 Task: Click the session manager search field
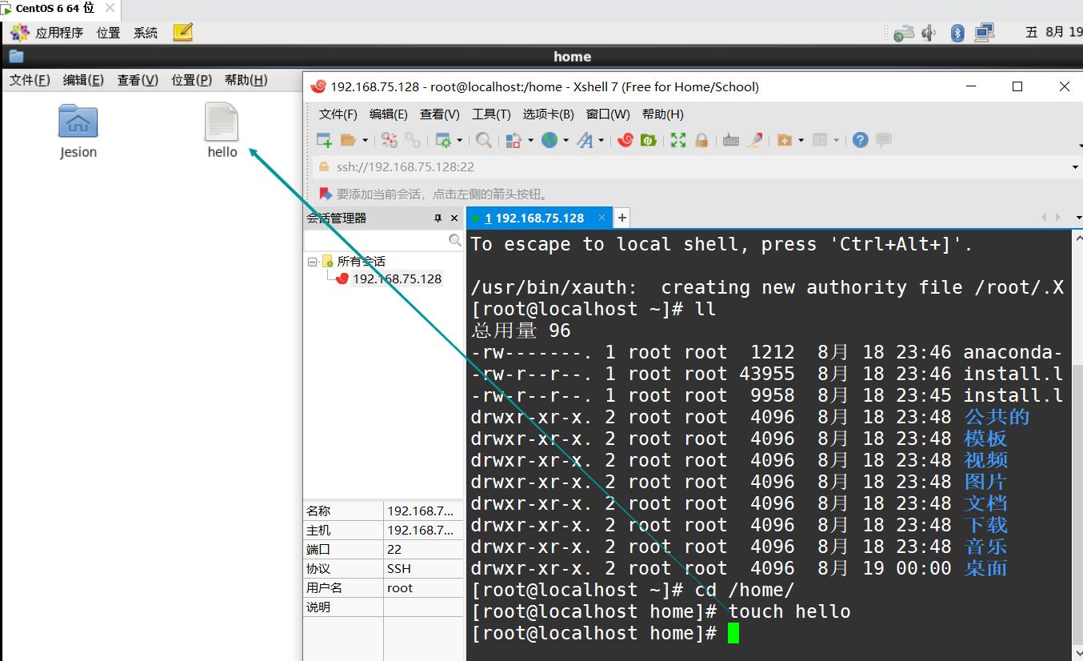pyautogui.click(x=376, y=240)
